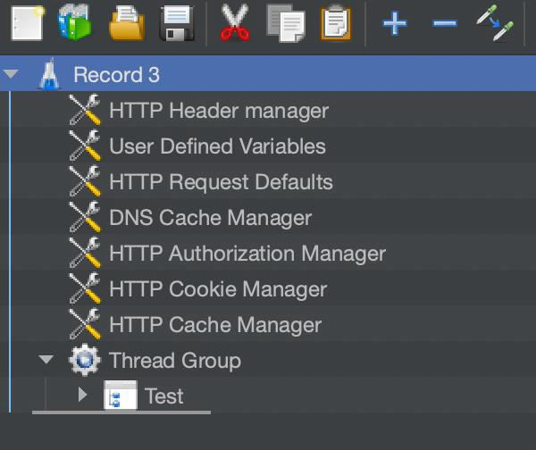Click the Open folder icon
The width and height of the screenshot is (536, 450).
127,23
